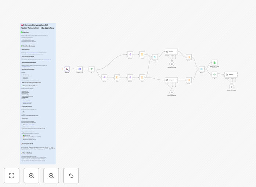Image resolution: width=256 pixels, height=187 pixels.
Task: Open the rightmost AI Agent node
Action: (231, 75)
